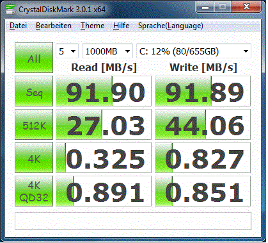Run all benchmarks with the All button
The width and height of the screenshot is (268, 243).
[34, 58]
